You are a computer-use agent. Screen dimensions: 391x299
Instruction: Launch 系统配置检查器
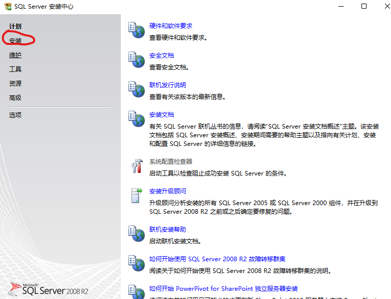tap(171, 162)
